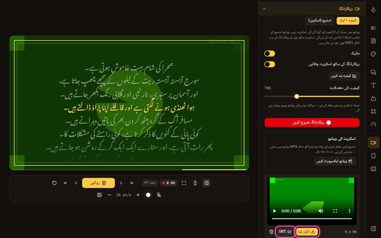The height and width of the screenshot is (238, 381).
Task: Toggle fullscreen from the teleprompter control bar
Action: 184,183
